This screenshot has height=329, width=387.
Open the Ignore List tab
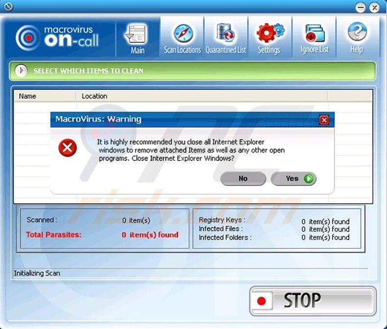(314, 38)
